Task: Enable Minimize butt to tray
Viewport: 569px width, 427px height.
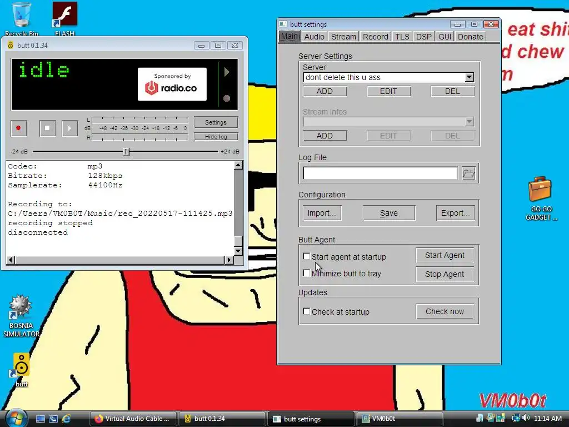Action: (x=307, y=273)
